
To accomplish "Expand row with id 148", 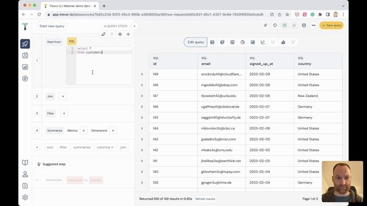I will tap(142, 85).
